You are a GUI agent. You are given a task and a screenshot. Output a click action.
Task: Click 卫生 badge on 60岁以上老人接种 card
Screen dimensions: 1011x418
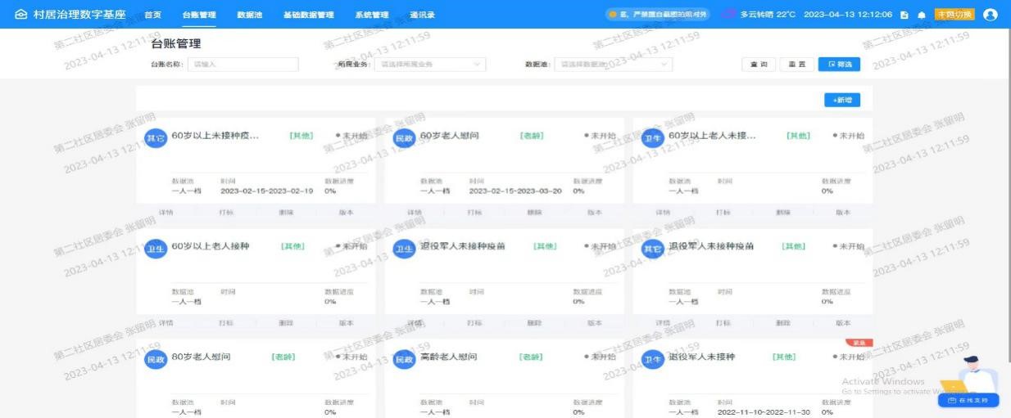click(155, 249)
